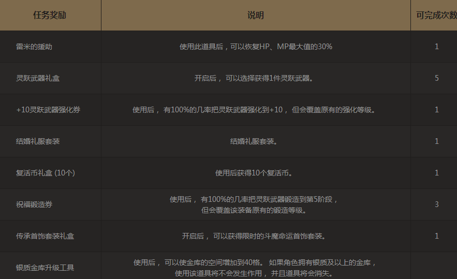
Task: Click the 可完成次数 column header
Action: 436,16
